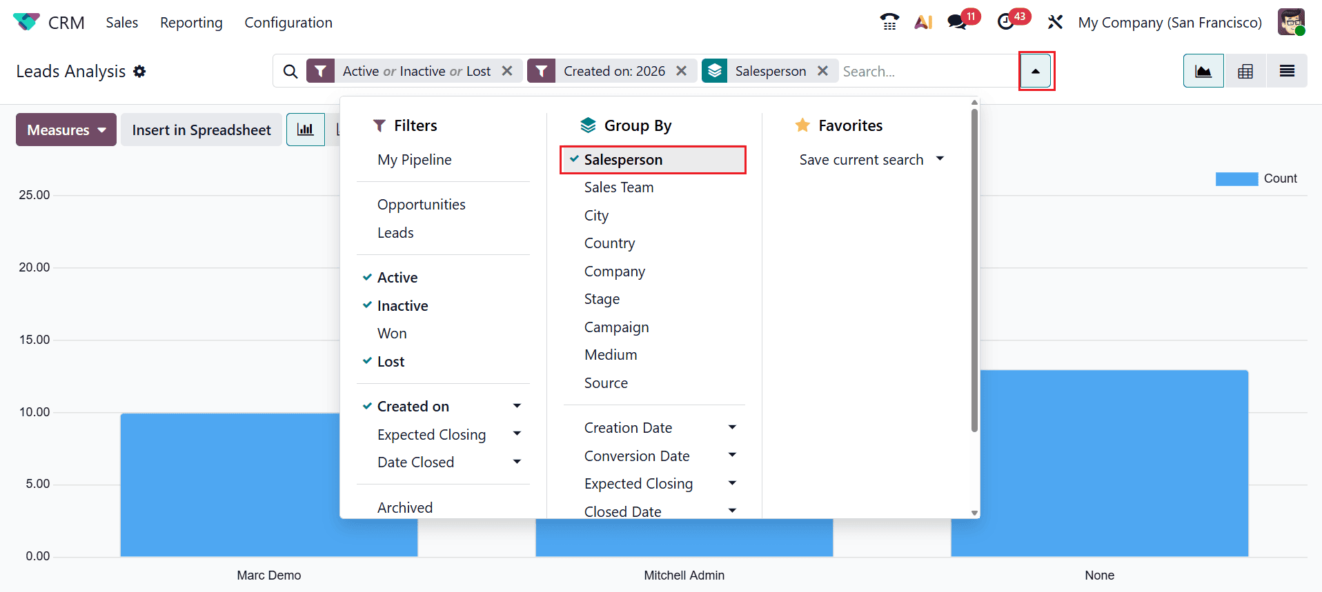
Task: Switch to list view
Action: tap(1287, 71)
